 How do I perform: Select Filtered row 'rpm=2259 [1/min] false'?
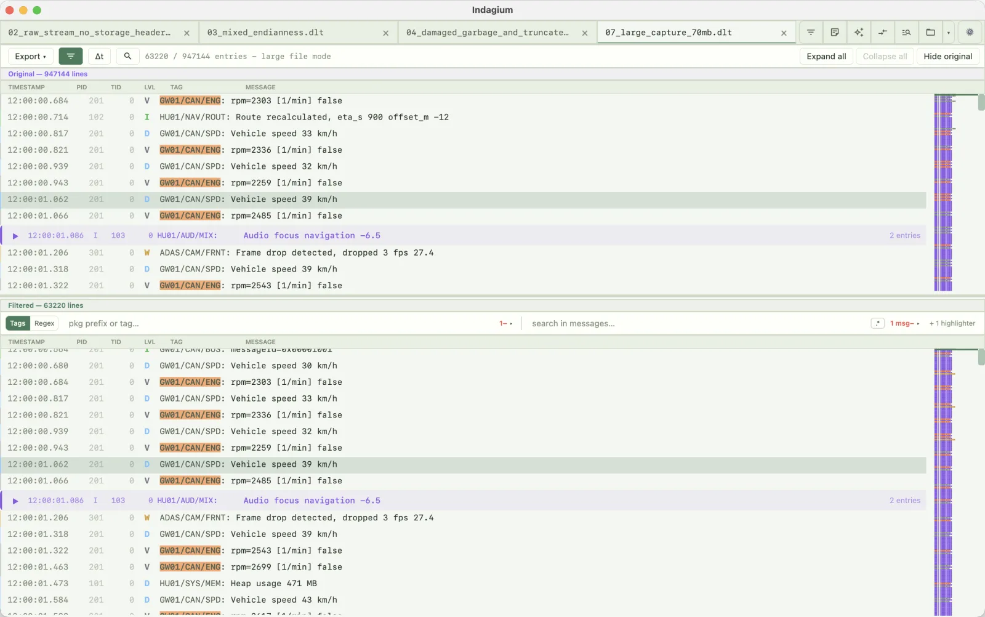464,448
